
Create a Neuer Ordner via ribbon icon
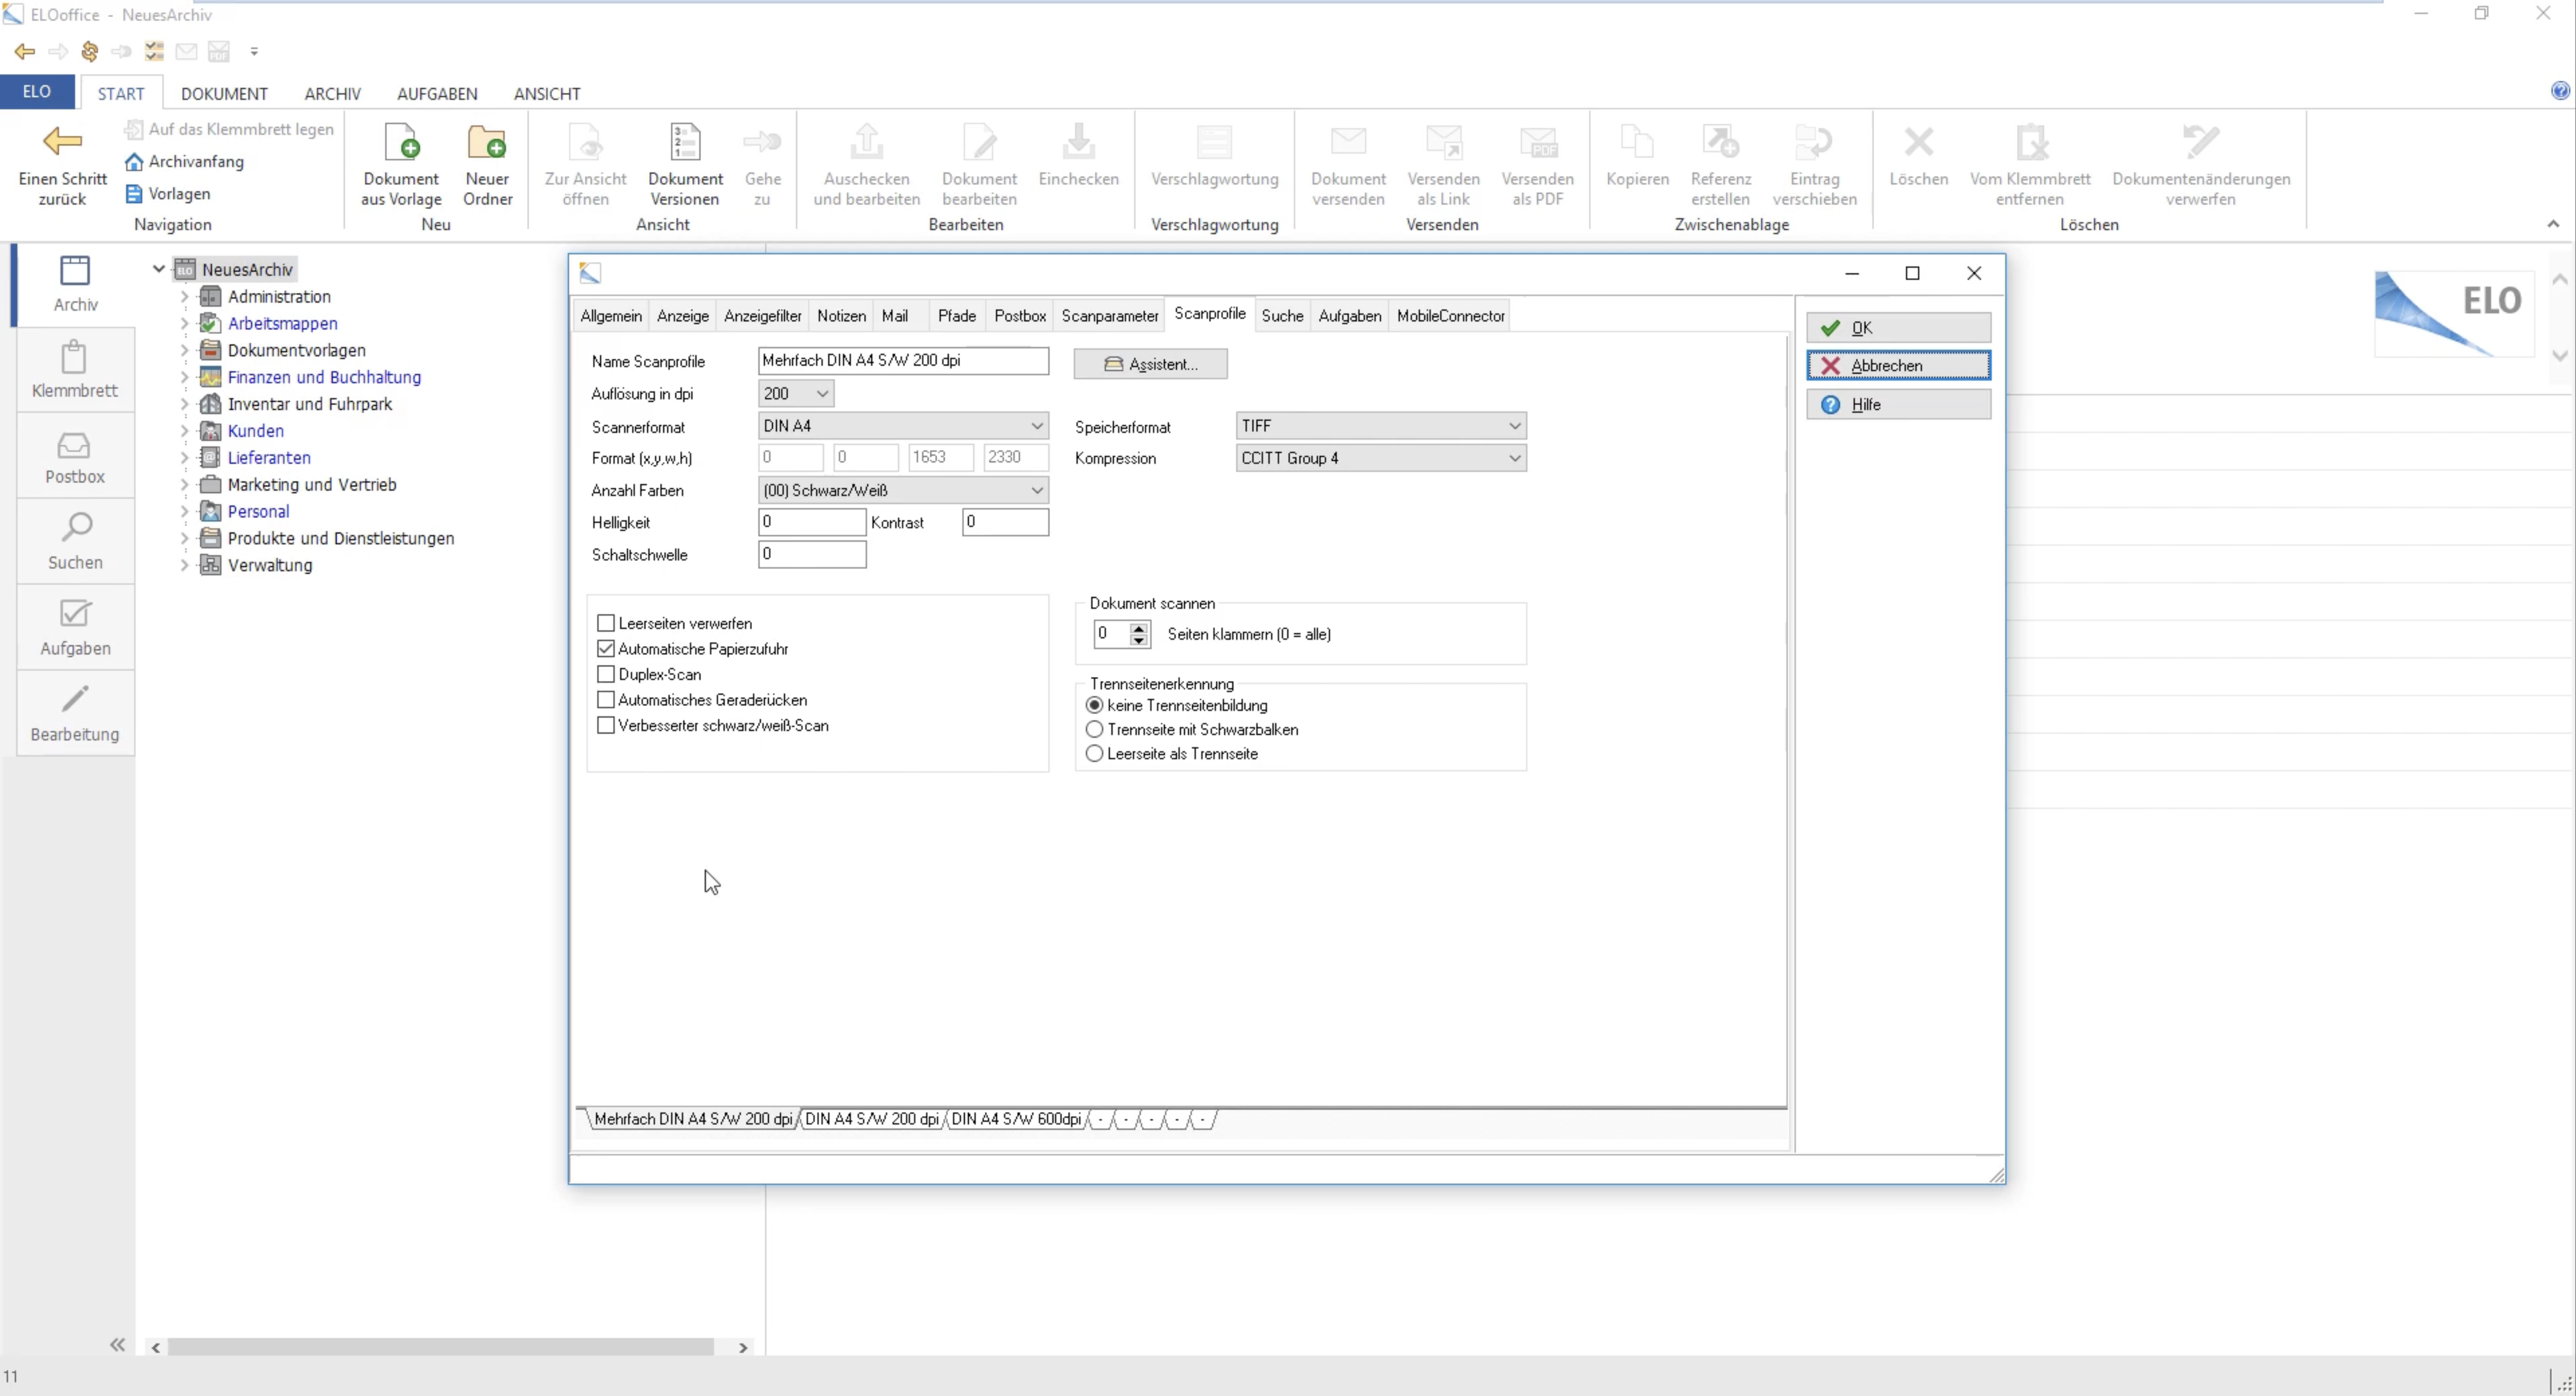[x=487, y=142]
